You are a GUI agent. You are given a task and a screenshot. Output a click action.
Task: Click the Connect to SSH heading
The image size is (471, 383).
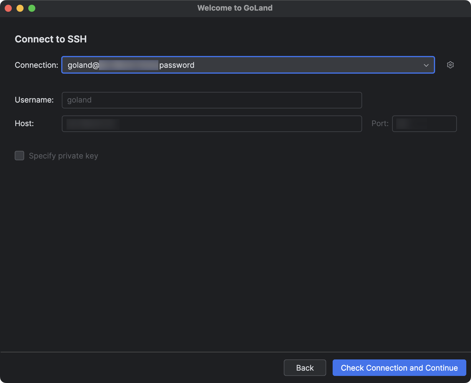[51, 39]
